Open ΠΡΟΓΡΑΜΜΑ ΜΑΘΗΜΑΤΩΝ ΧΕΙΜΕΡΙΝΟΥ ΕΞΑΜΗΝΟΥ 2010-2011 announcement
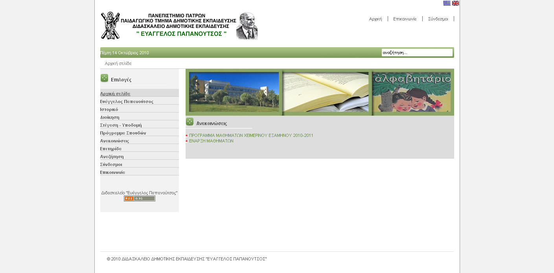 click(251, 135)
